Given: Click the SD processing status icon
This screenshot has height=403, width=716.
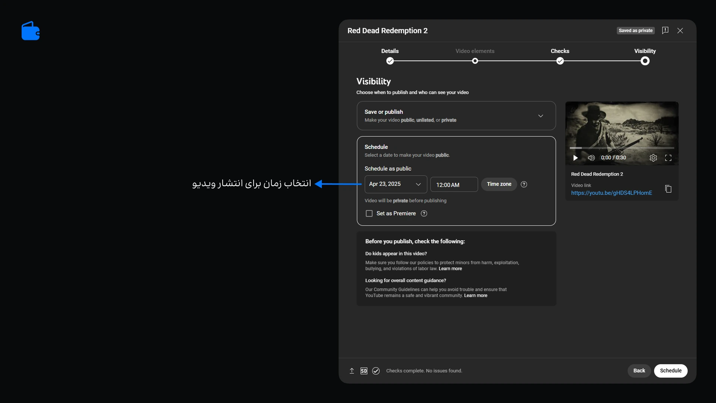Looking at the screenshot, I should [x=364, y=371].
